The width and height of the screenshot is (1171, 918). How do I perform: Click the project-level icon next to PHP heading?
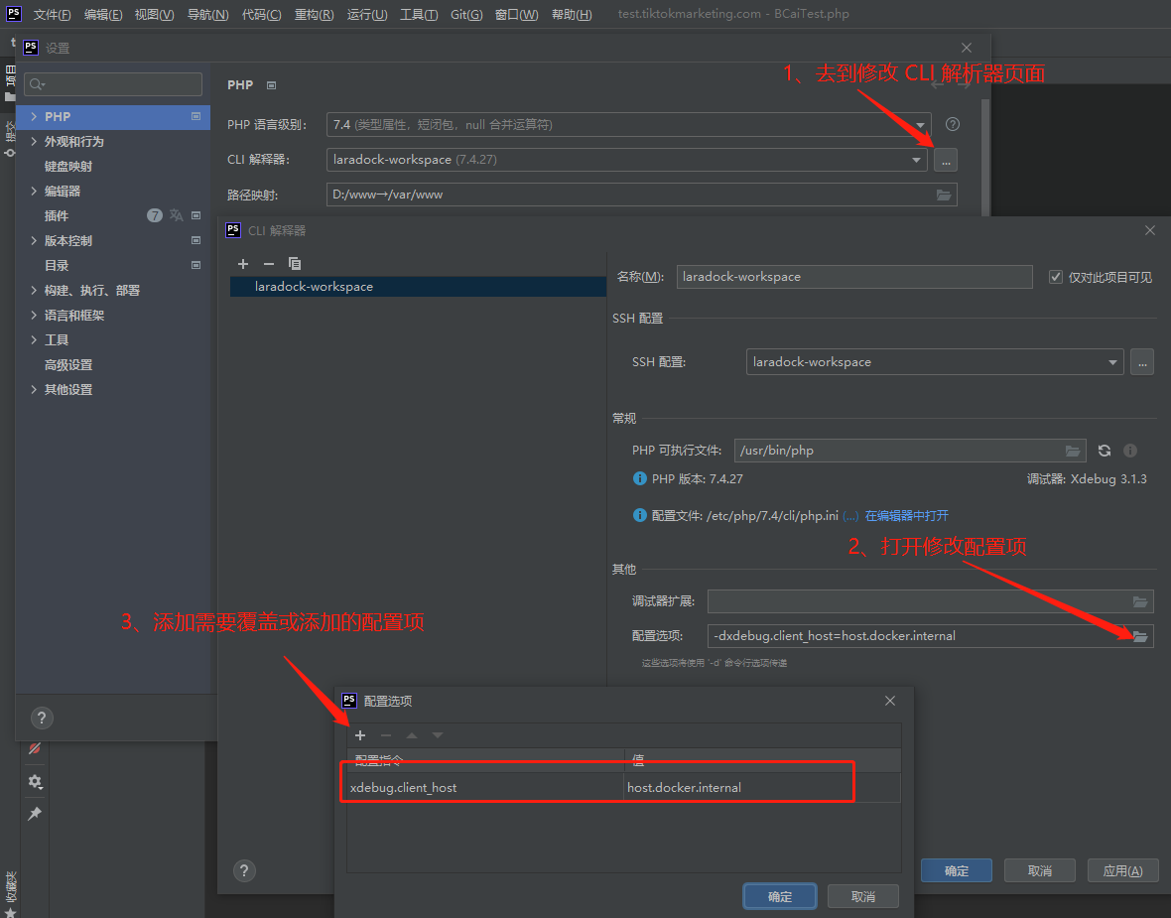(271, 85)
